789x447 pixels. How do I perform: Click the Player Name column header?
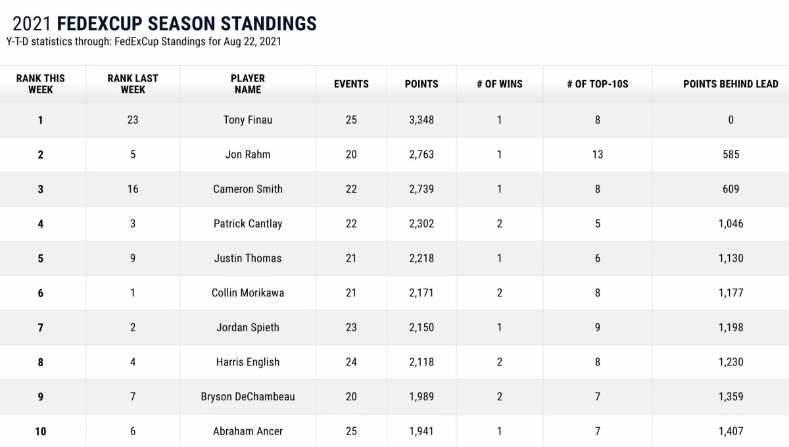click(248, 83)
